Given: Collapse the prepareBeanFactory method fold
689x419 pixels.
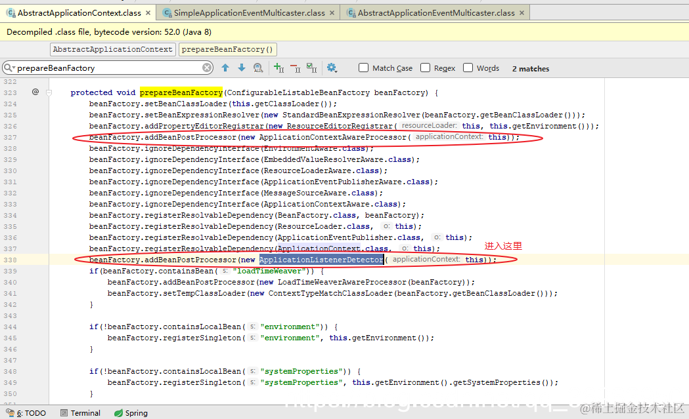Looking at the screenshot, I should pos(49,92).
